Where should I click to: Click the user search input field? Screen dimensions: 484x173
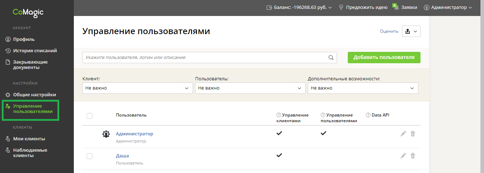(x=204, y=58)
